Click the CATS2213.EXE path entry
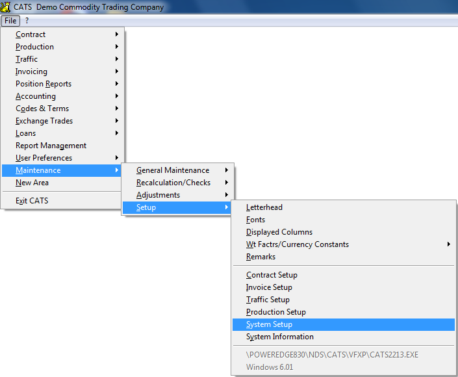 point(344,355)
